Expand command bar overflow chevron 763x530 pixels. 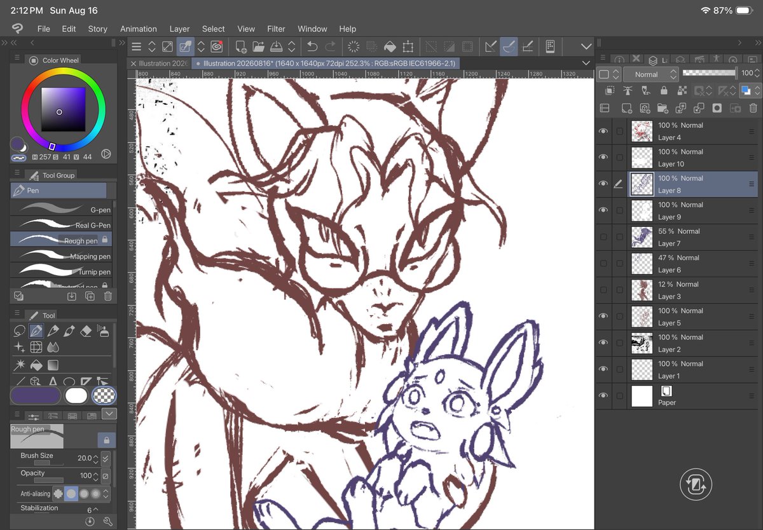(586, 46)
